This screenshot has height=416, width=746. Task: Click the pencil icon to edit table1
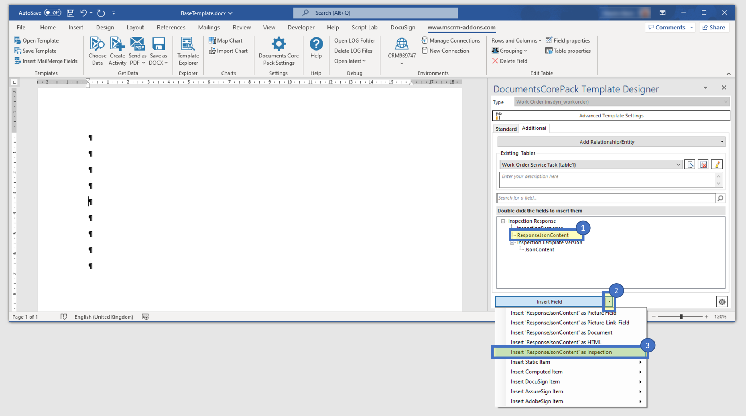tap(716, 164)
